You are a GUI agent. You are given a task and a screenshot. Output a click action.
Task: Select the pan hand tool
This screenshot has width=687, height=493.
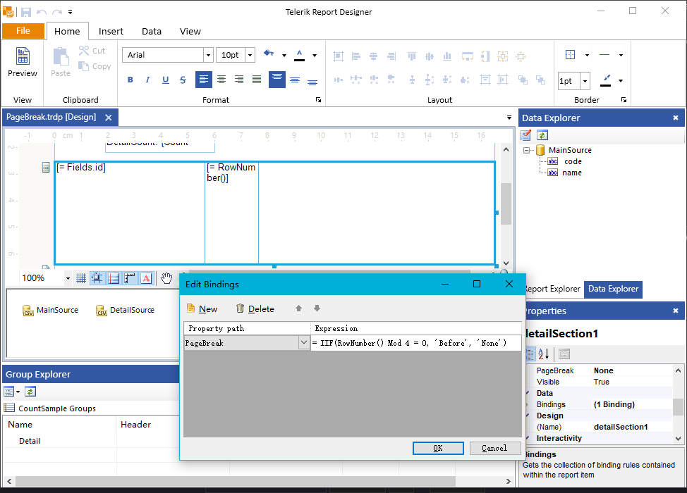[166, 278]
